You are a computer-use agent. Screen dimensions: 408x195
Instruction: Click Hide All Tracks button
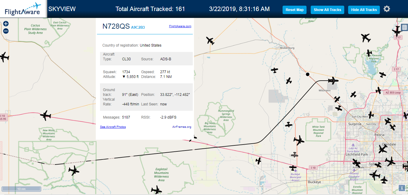[x=364, y=10]
